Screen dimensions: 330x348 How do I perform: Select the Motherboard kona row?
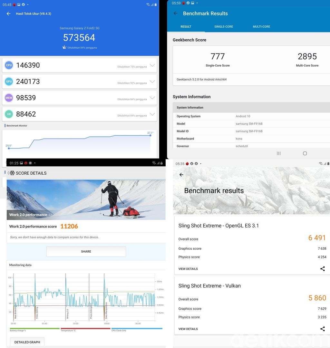251,139
